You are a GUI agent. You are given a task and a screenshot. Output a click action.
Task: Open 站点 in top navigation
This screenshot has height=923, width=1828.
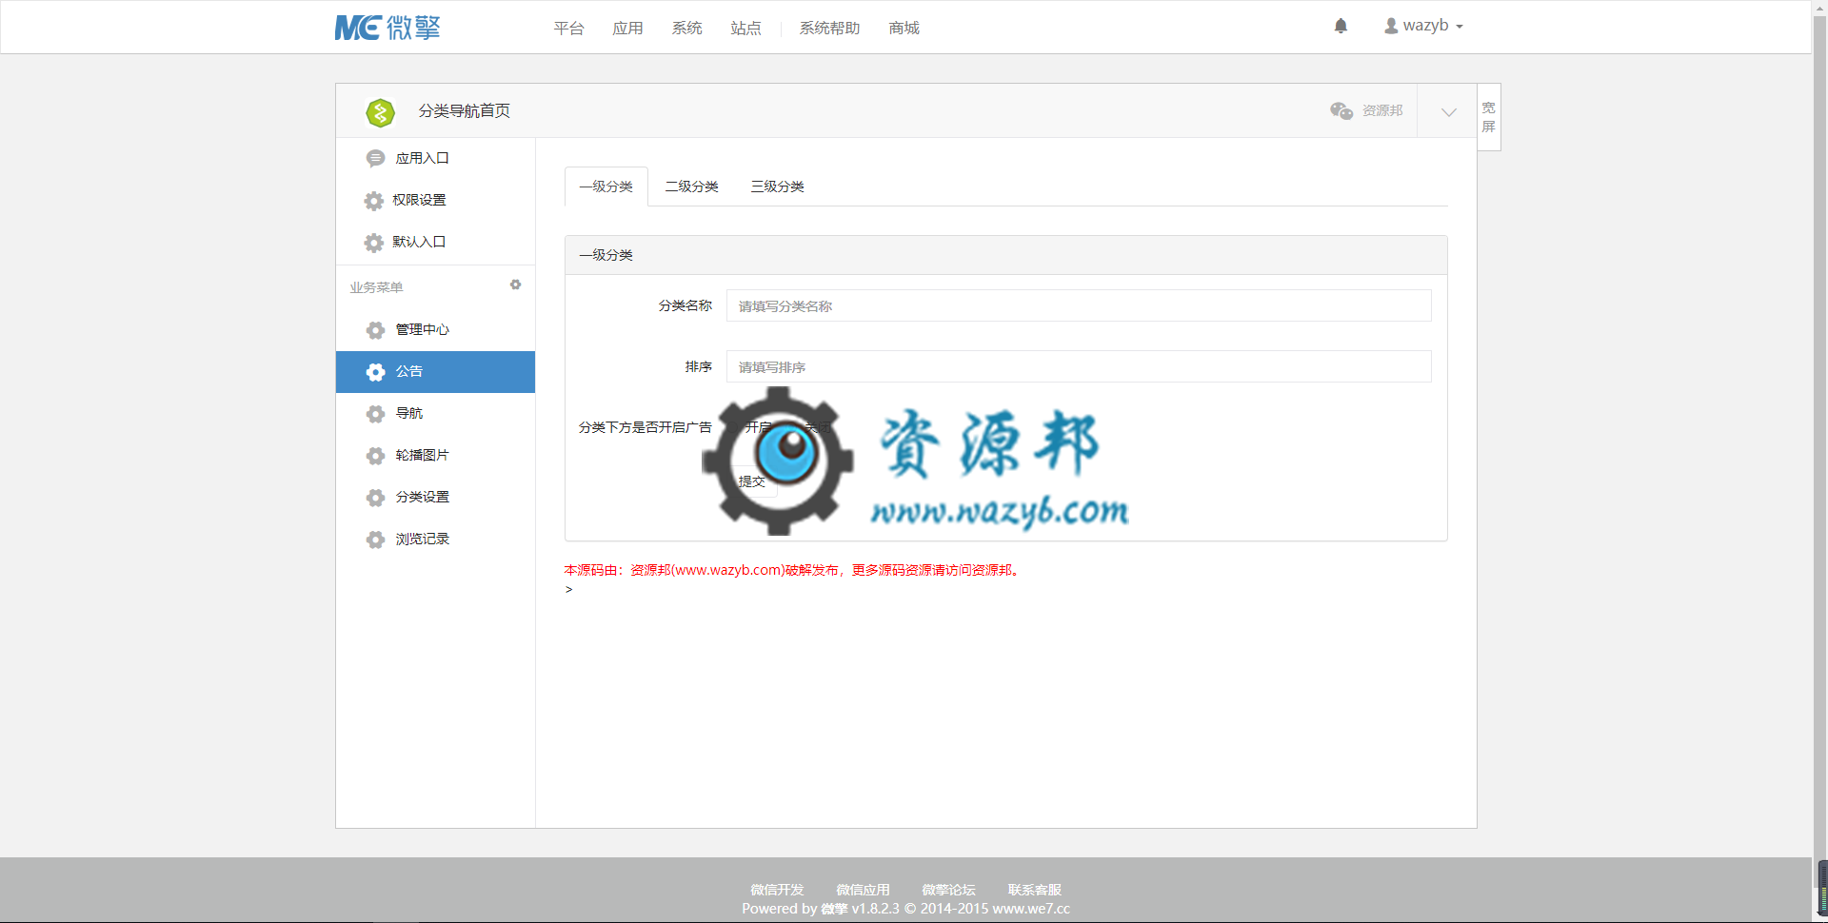745,29
